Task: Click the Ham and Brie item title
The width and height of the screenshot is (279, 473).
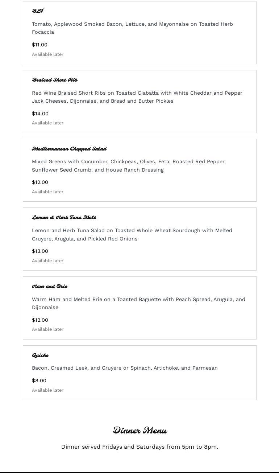Action: [50, 286]
